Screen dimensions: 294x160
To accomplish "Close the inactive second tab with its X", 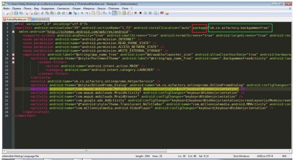I will tap(47, 19).
